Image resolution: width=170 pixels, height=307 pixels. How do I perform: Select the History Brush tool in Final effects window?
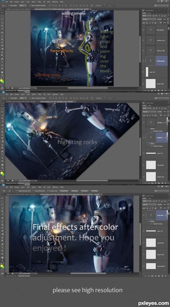[2, 227]
